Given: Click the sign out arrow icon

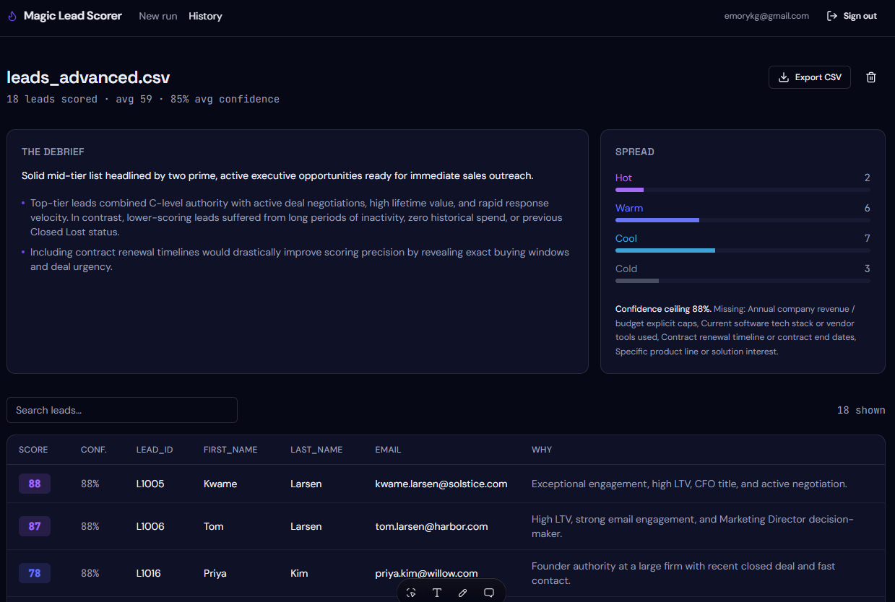Looking at the screenshot, I should [x=832, y=16].
